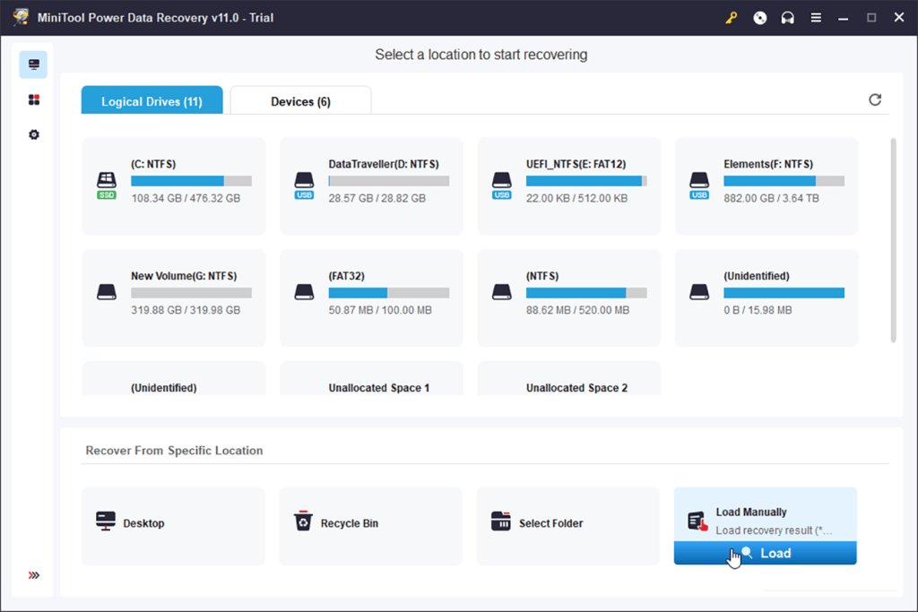918x612 pixels.
Task: Choose Recycle Bin recovery location
Action: pos(370,526)
